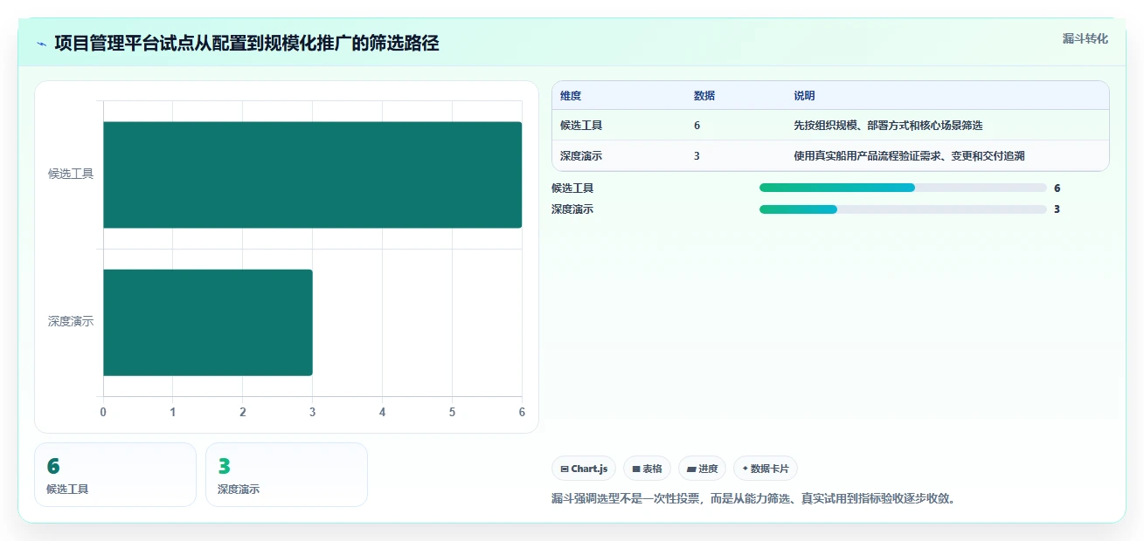
Task: Click the lightning icon beside the title
Action: click(x=42, y=44)
